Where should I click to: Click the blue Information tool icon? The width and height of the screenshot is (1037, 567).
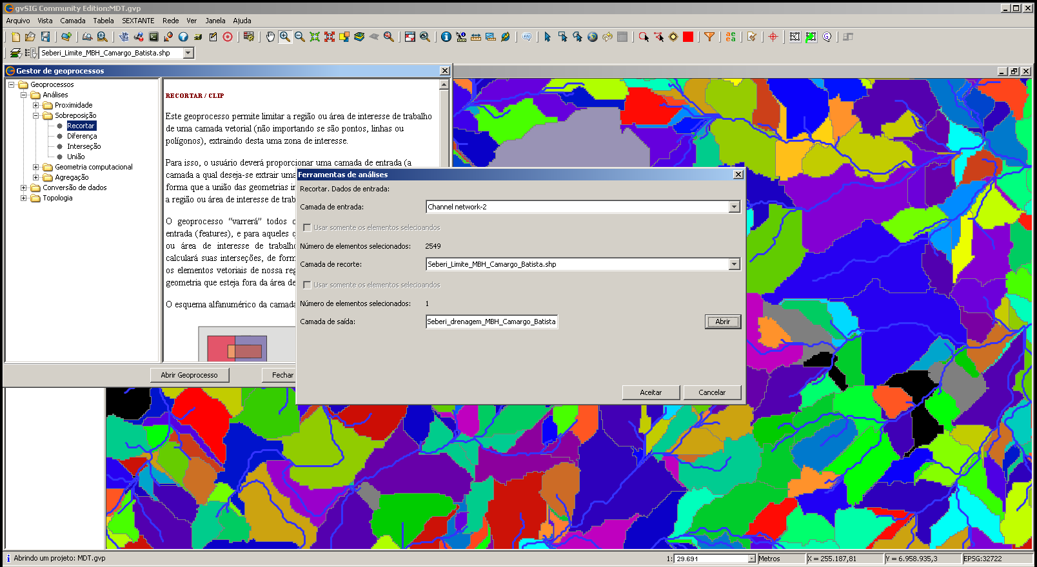[x=446, y=37]
